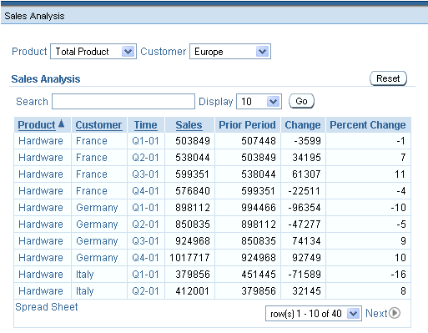Click the change value -3599
The width and height of the screenshot is (428, 333).
point(307,141)
